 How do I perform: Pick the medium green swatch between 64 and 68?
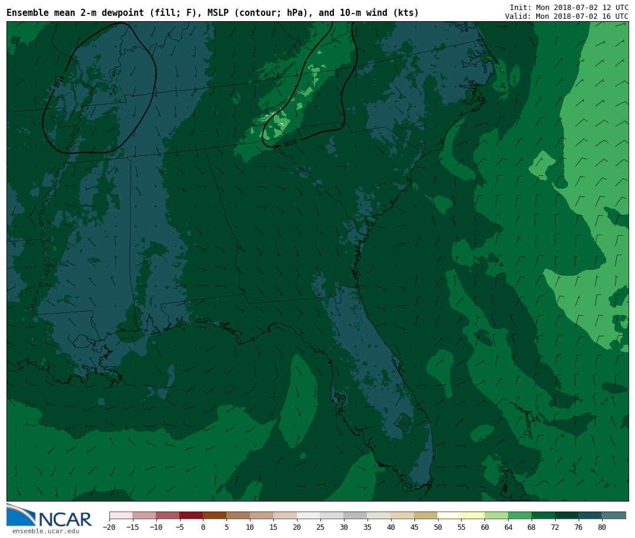tap(520, 516)
